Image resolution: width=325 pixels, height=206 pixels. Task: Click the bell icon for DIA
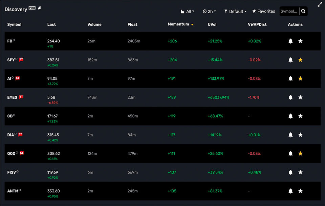click(x=290, y=135)
